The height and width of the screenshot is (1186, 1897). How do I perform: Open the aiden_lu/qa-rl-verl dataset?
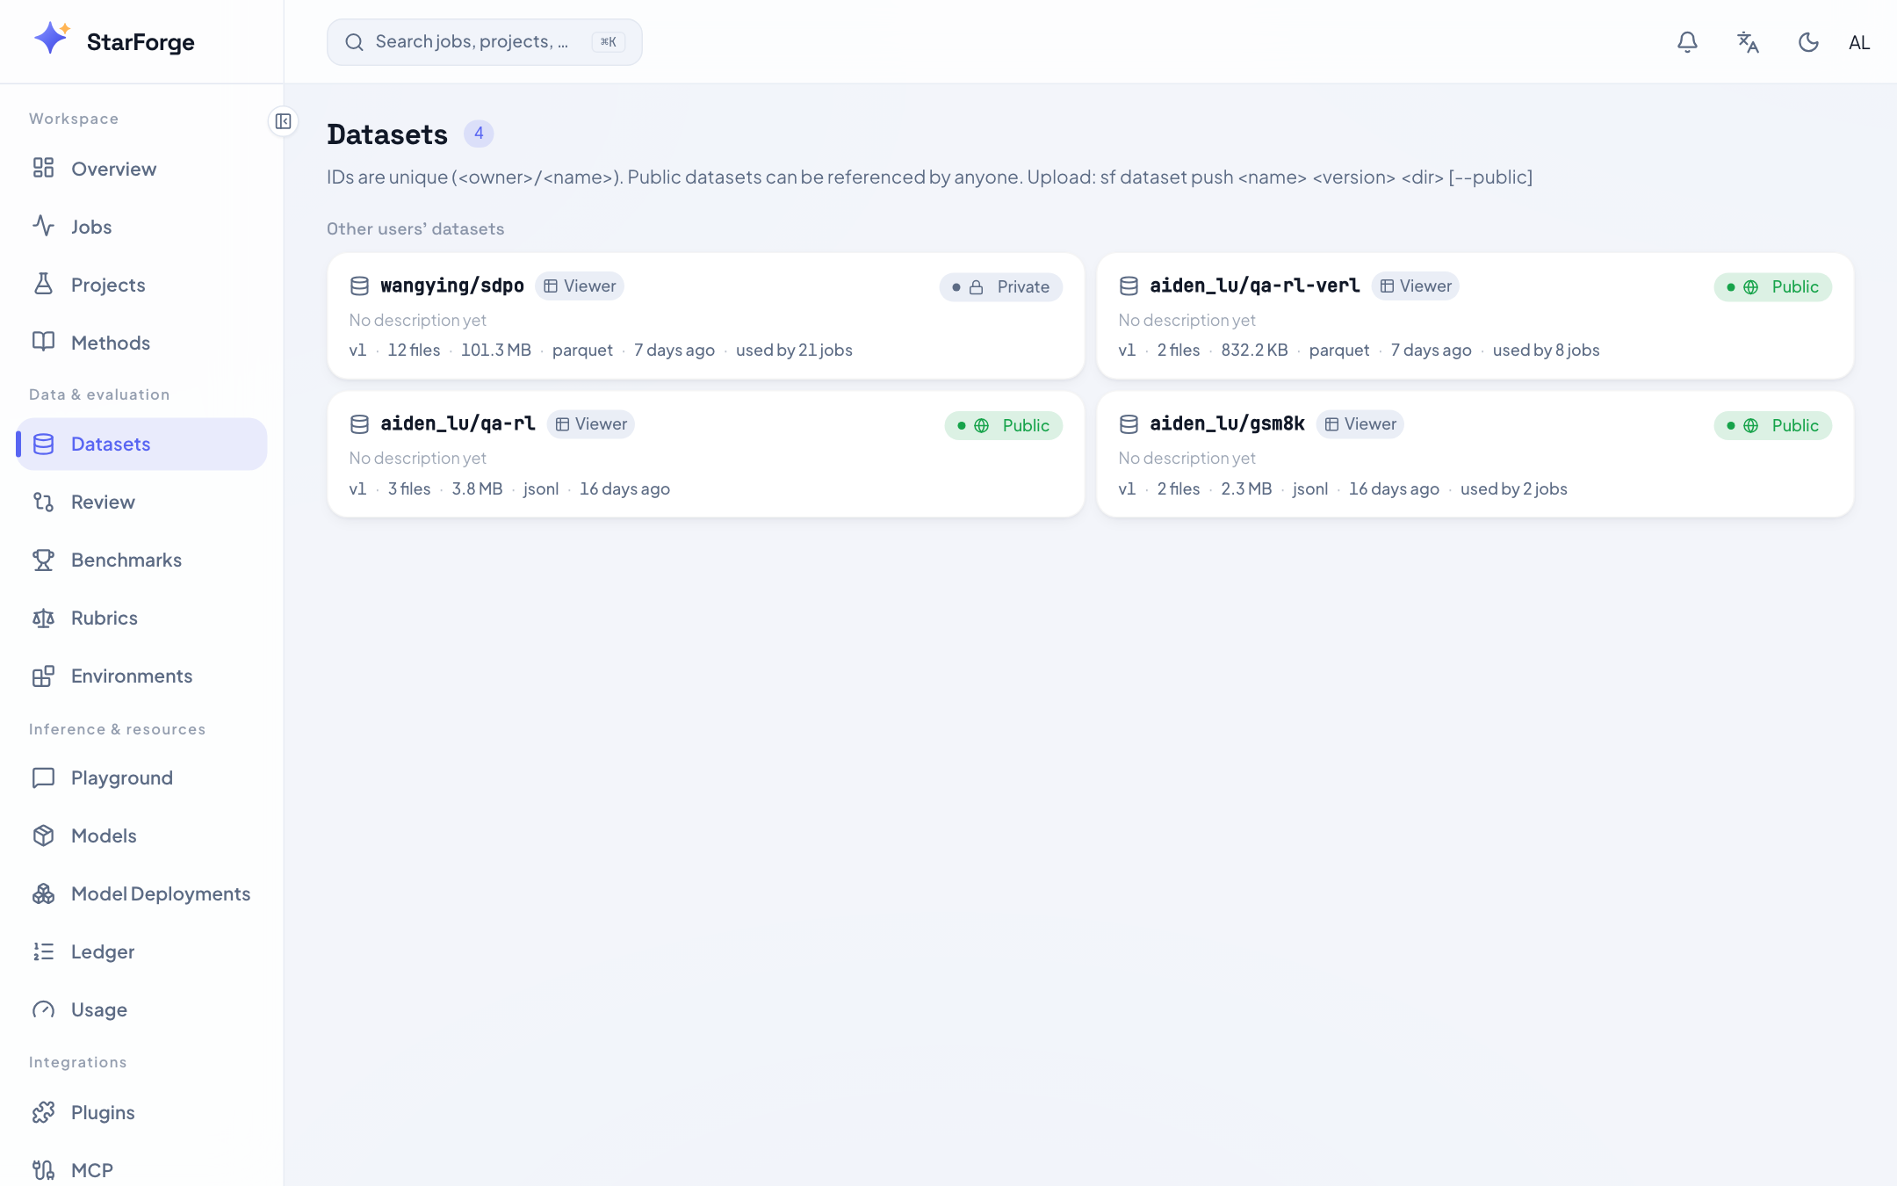coord(1255,286)
